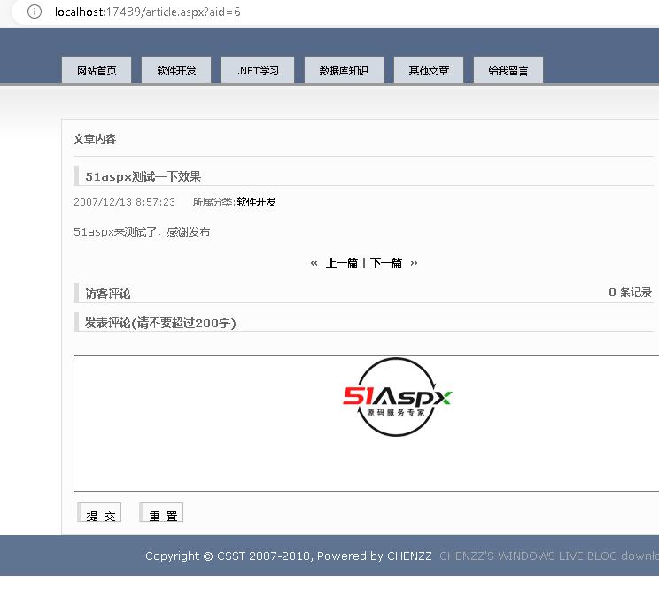659x607 pixels.
Task: Click the article body text 51aspx来测试了
Action: click(142, 232)
